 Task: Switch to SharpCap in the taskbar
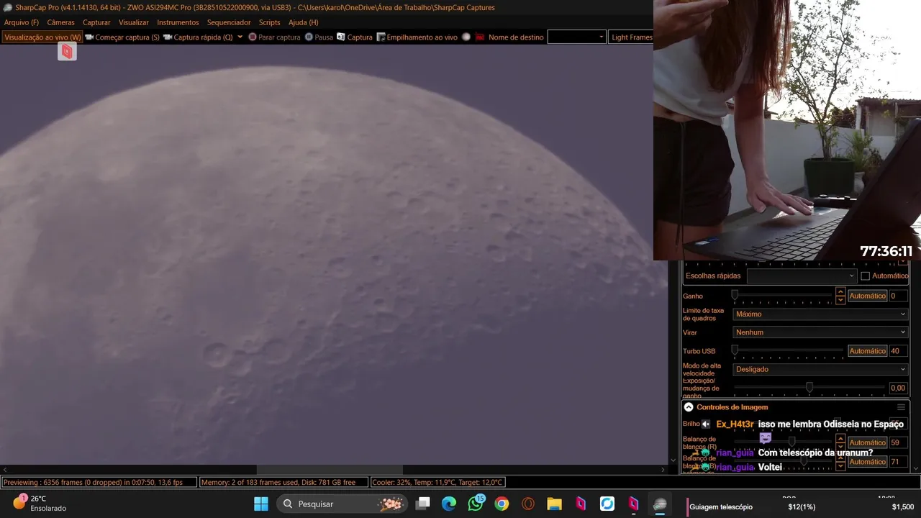click(660, 504)
